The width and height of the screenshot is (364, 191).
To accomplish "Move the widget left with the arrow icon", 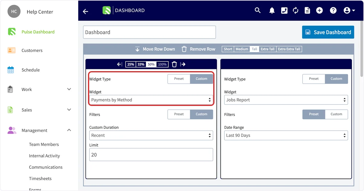I will click(120, 64).
